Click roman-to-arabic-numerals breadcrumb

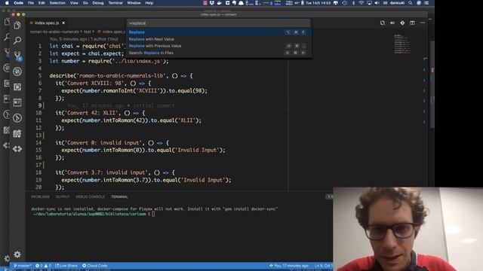(x=54, y=32)
